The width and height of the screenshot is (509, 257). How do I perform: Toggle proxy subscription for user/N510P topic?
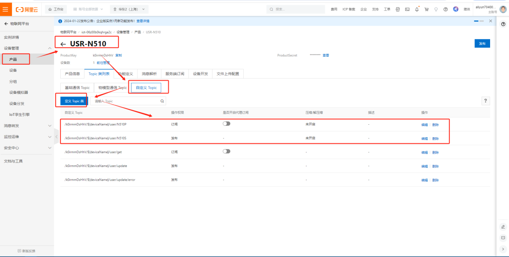coord(227,124)
